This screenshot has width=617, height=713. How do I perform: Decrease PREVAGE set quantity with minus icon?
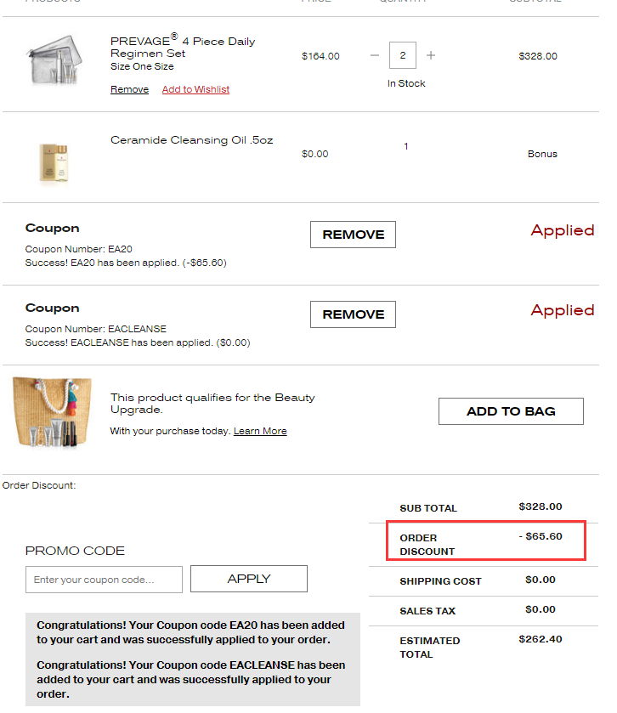coord(375,55)
